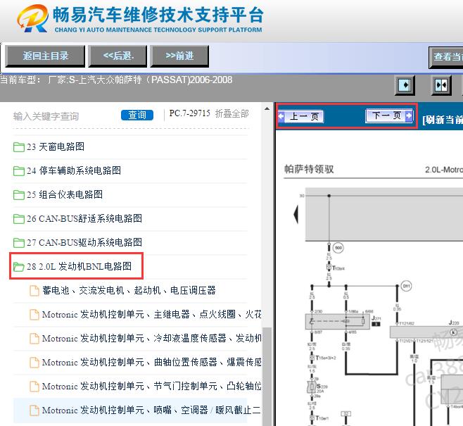Click file icon of 曲轴位置传感器 entry
Viewport: 463px width, 426px height.
[34, 362]
